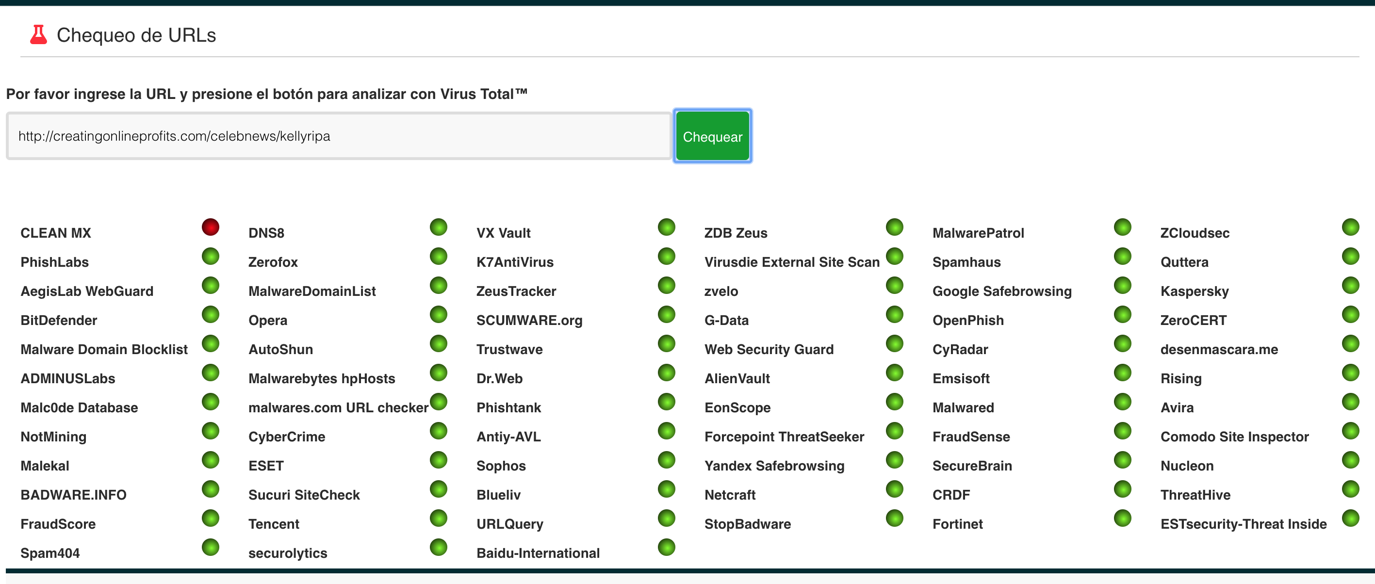The image size is (1375, 584).
Task: Click the BADWARE.INFO label
Action: coord(73,495)
